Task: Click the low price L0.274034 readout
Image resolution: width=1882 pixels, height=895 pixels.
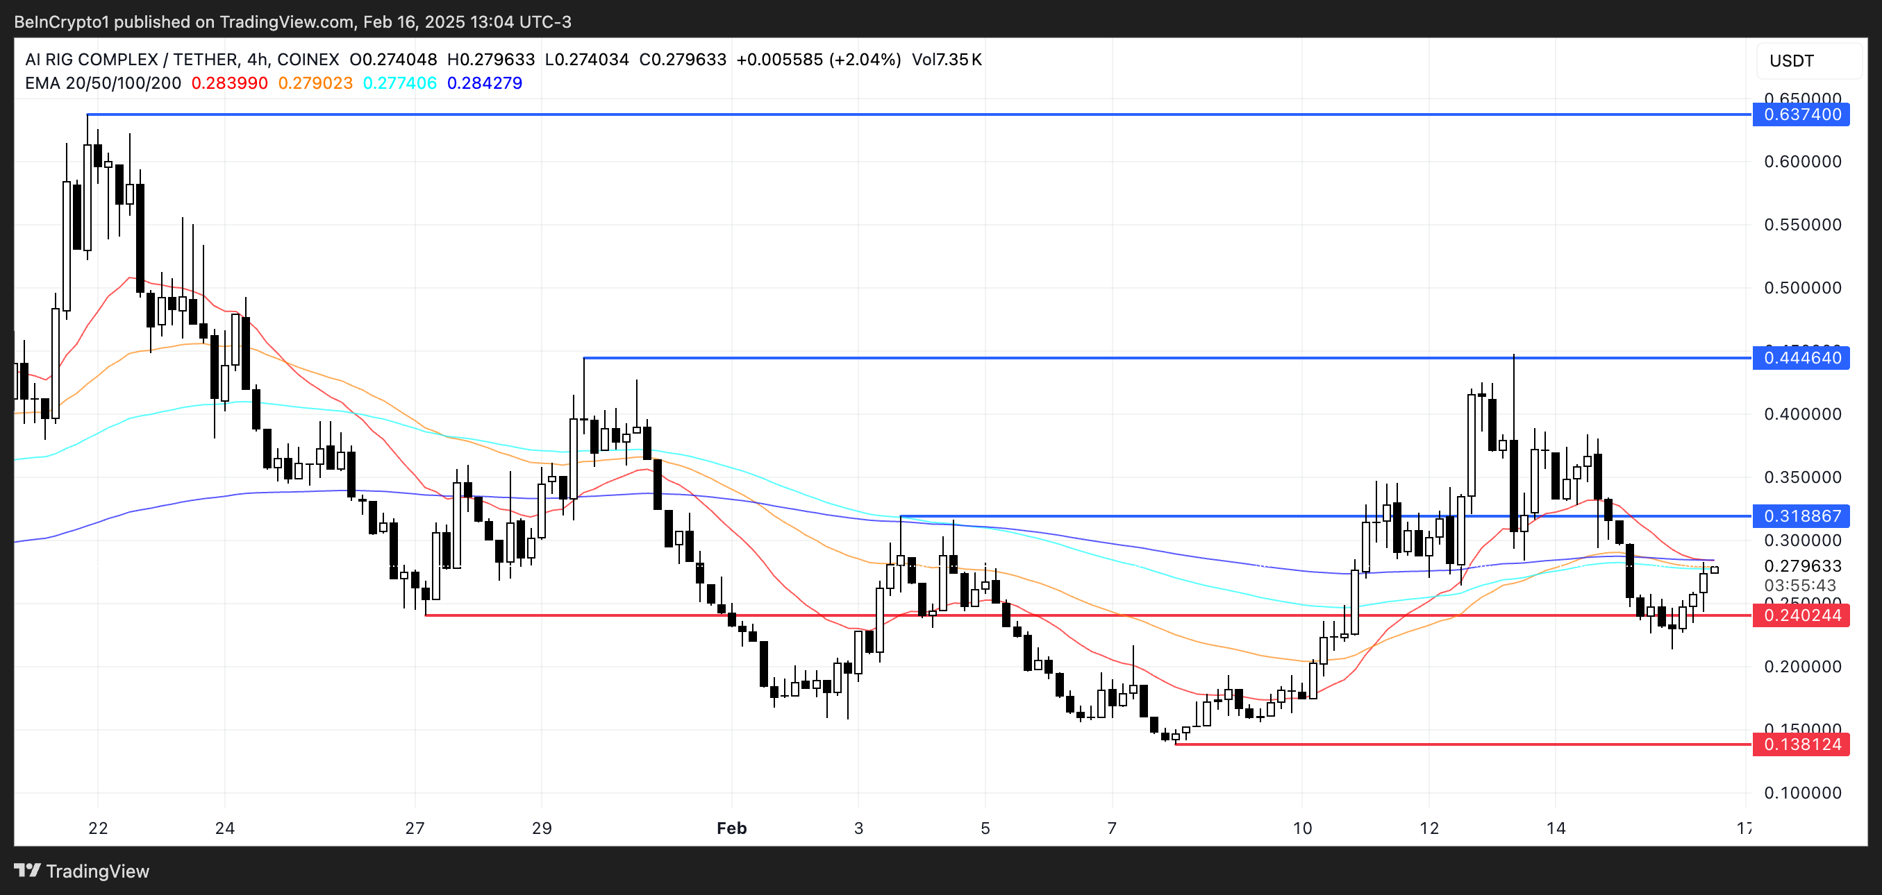Action: tap(587, 59)
